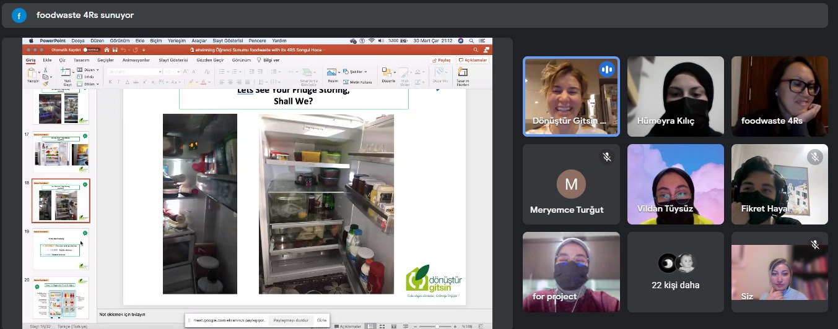This screenshot has height=329, width=838.
Task: Click the Paylaş share button
Action: (x=442, y=60)
